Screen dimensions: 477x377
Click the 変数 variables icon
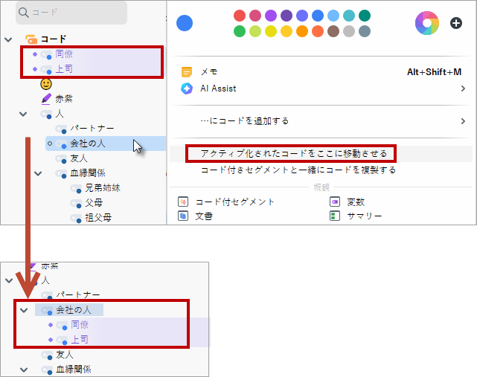(335, 202)
